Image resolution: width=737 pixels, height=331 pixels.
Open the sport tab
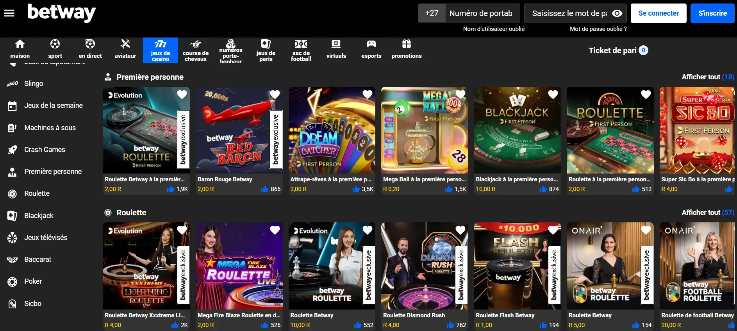click(55, 50)
